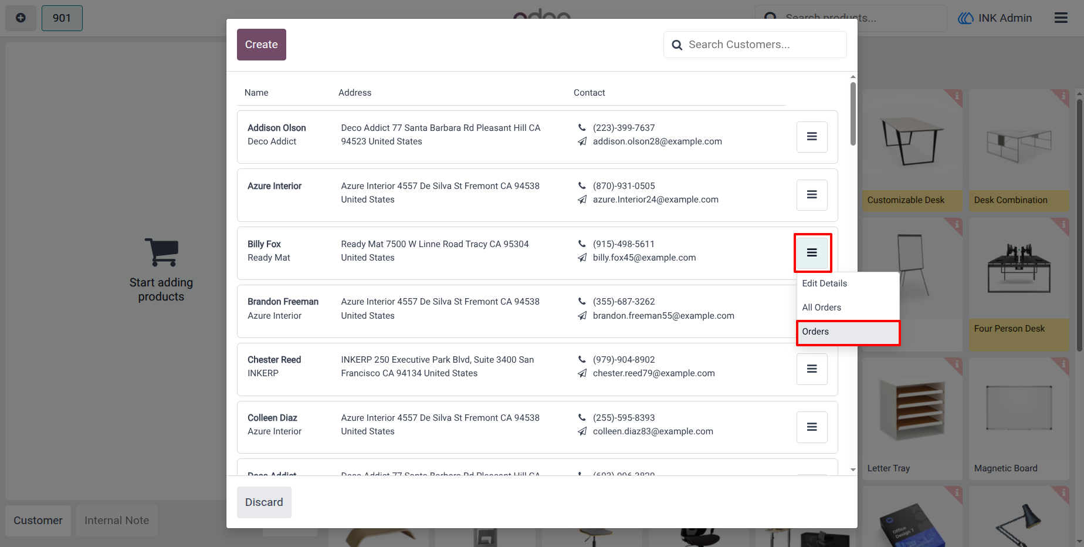The width and height of the screenshot is (1084, 547).
Task: Select the Customizable Desk product
Action: 912,150
